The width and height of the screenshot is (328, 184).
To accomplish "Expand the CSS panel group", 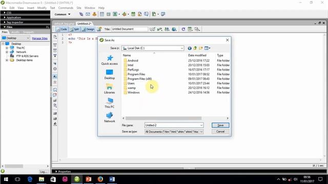I will 5,13.
